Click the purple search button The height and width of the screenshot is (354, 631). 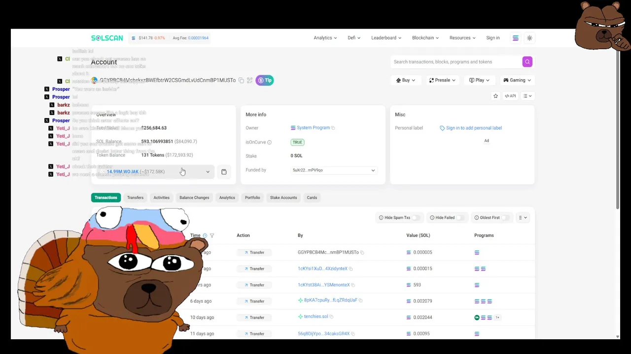[527, 62]
